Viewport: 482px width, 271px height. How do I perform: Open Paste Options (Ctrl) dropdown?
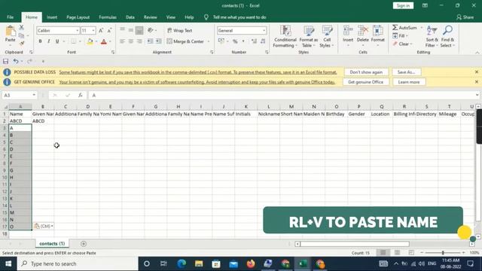(x=44, y=226)
